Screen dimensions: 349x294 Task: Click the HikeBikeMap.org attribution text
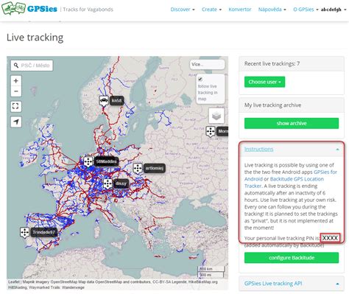(202, 282)
